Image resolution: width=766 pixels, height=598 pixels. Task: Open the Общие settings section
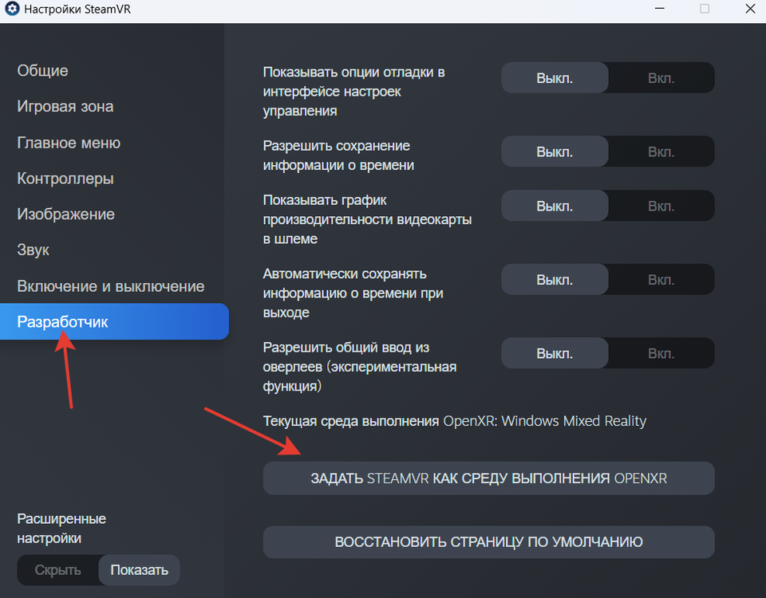[x=43, y=71]
